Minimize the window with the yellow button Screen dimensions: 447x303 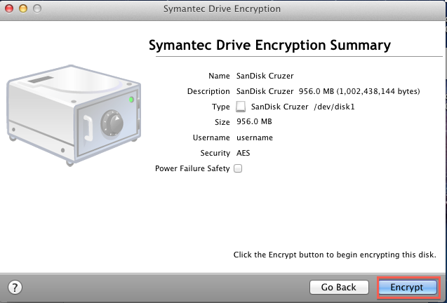(x=23, y=8)
